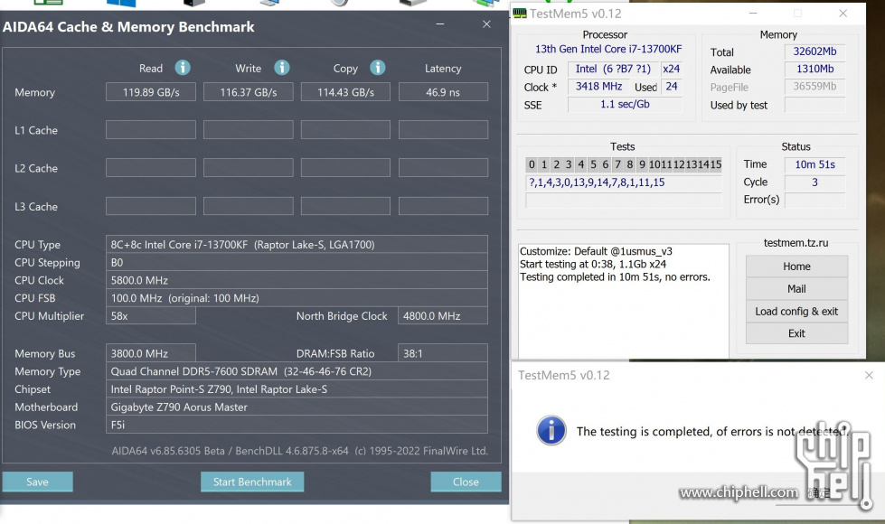
Task: Close the AIDA64 benchmark window
Action: (486, 24)
